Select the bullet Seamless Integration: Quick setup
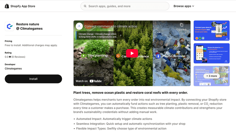Image resolution: width=236 pixels, height=134 pixels. [131, 124]
